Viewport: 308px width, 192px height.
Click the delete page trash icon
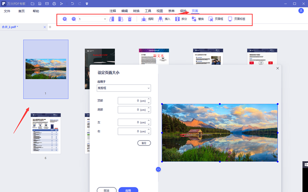(x=130, y=19)
